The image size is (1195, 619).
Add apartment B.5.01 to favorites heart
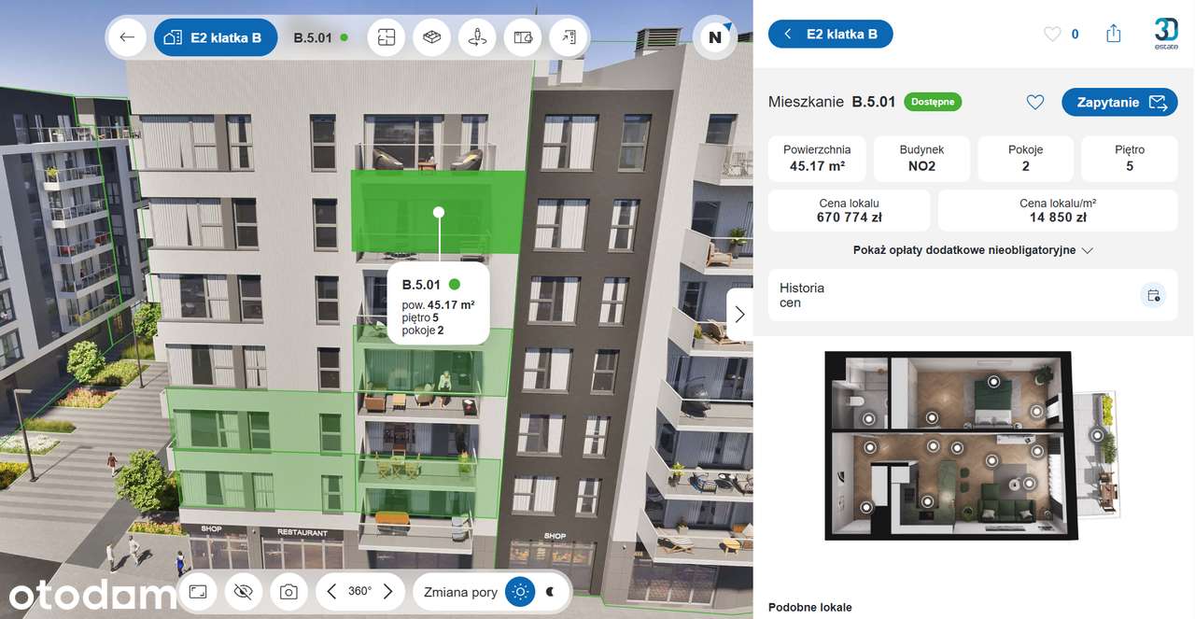pyautogui.click(x=1034, y=102)
